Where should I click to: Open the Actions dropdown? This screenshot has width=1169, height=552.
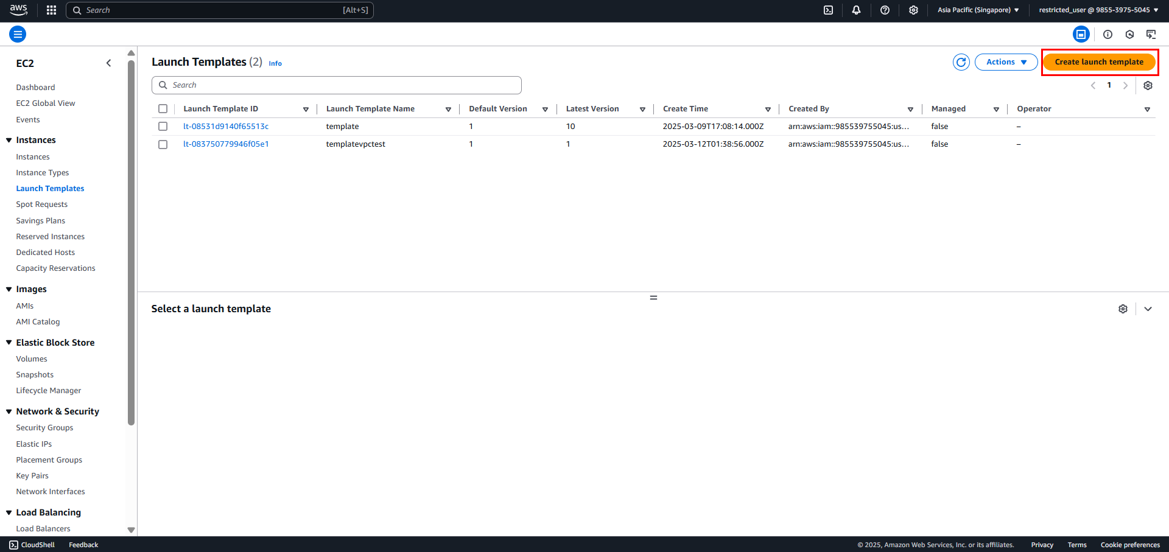[x=1006, y=62]
